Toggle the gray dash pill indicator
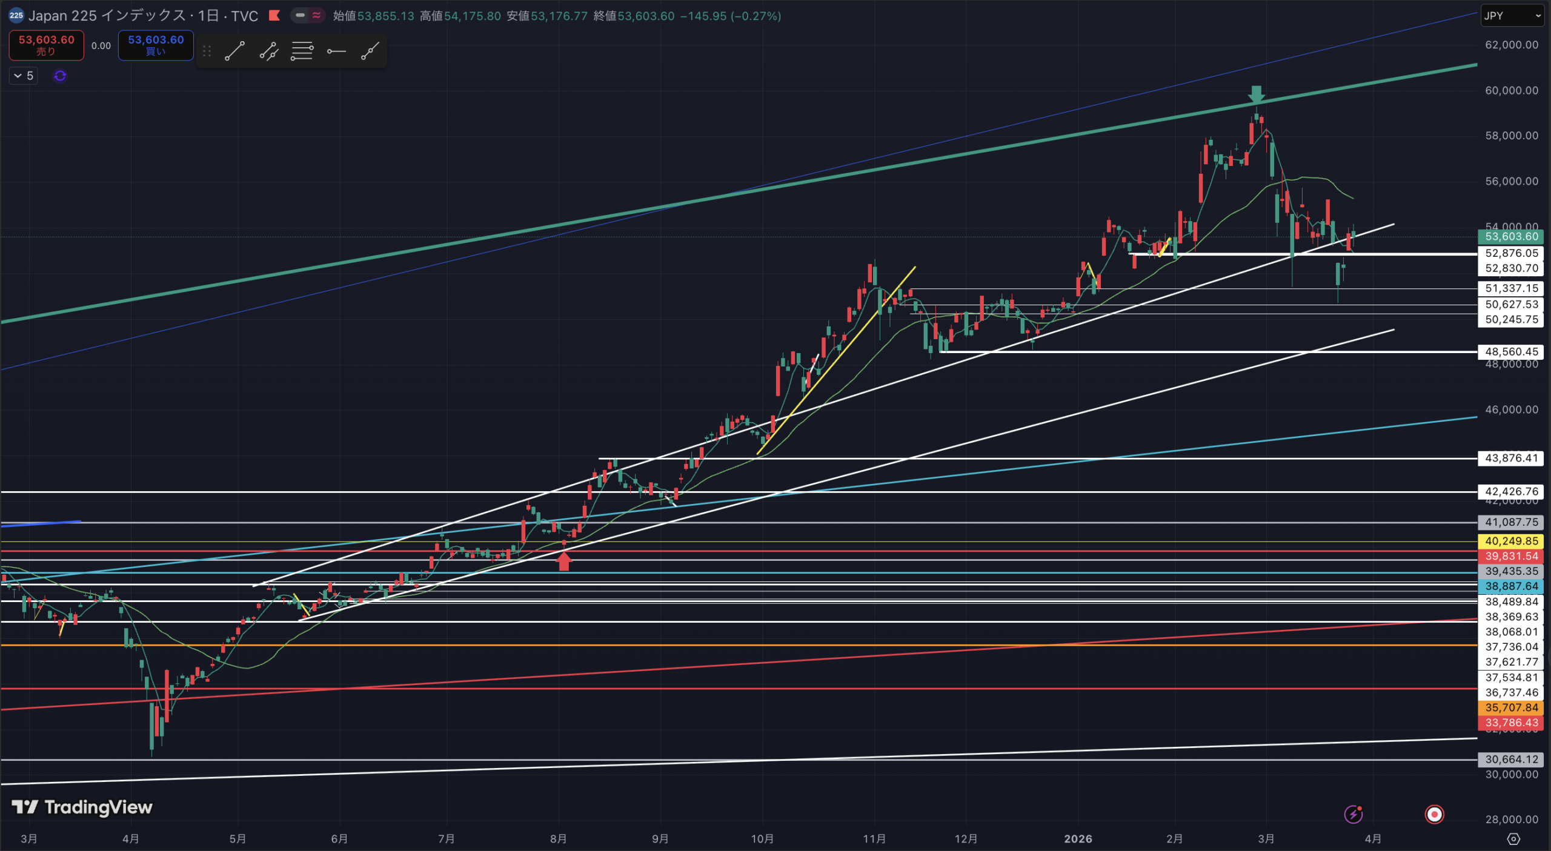 coord(301,16)
